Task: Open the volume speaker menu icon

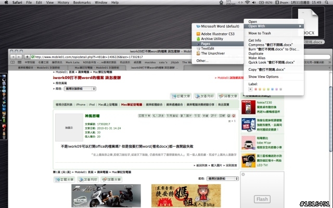Action: [x=254, y=2]
